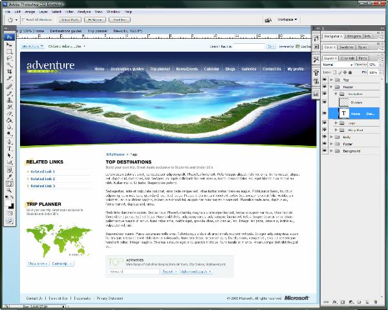
Task: Click the Opacity value field
Action: click(373, 65)
